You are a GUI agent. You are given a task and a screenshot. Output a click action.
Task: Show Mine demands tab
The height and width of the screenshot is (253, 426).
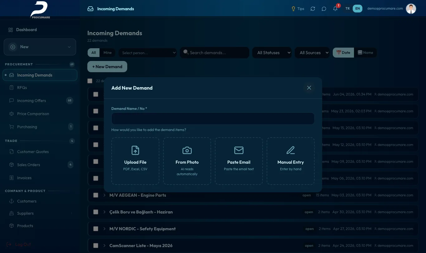pos(108,53)
